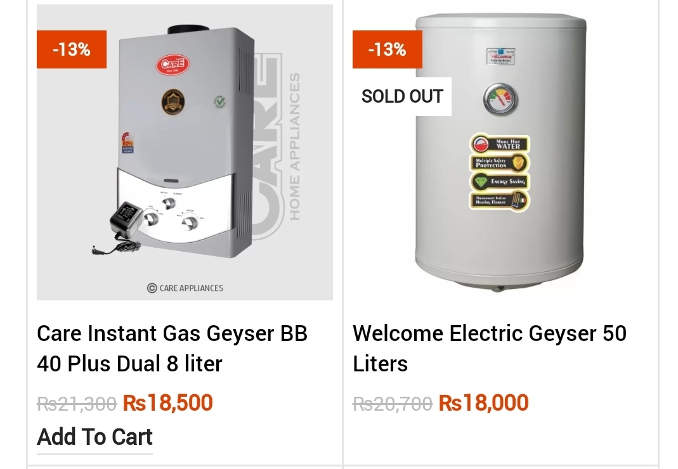Click the temperature gauge on electric geyser
The image size is (678, 469).
click(500, 100)
